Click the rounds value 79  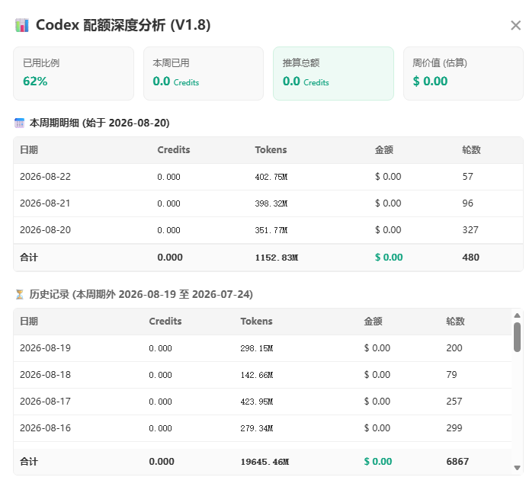(x=451, y=375)
